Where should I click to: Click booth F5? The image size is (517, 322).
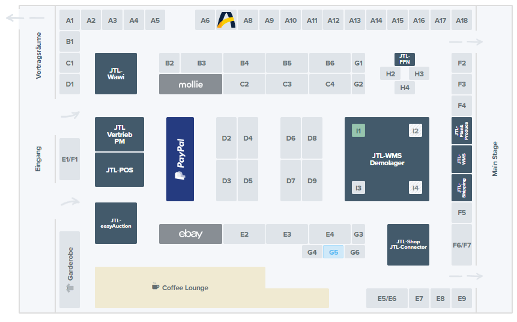(462, 213)
